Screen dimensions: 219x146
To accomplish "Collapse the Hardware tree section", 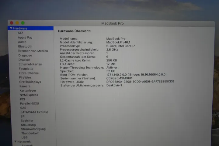I will (11, 28).
